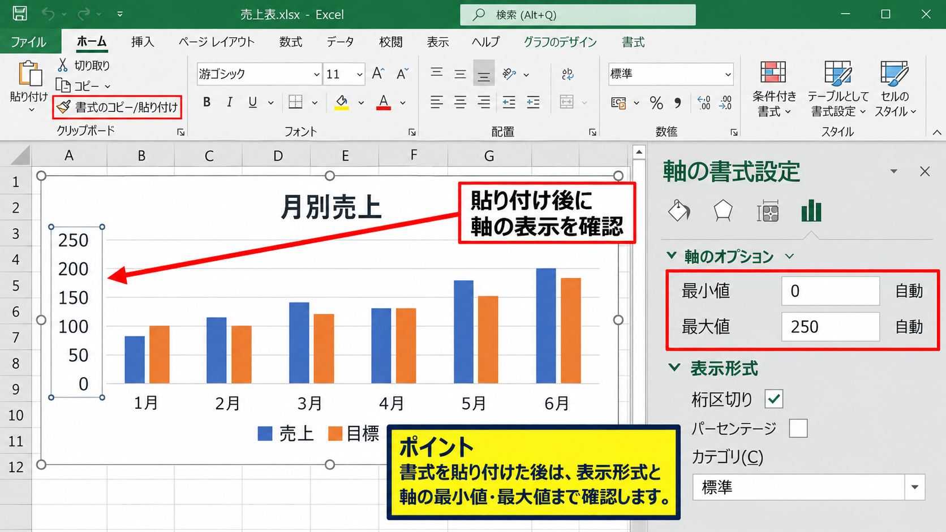Click the text orientation icon
The width and height of the screenshot is (946, 532).
(x=509, y=73)
